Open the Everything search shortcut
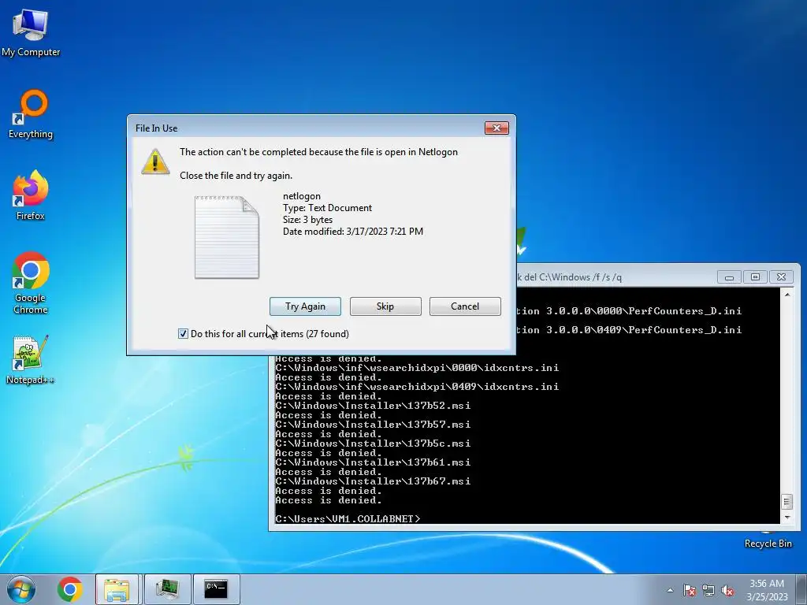The width and height of the screenshot is (807, 605). [x=31, y=114]
